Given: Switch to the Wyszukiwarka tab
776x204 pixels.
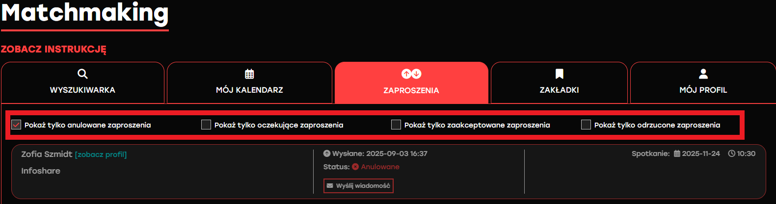Looking at the screenshot, I should [x=82, y=82].
